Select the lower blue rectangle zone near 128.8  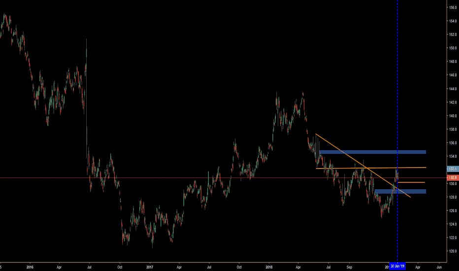[x=400, y=191]
